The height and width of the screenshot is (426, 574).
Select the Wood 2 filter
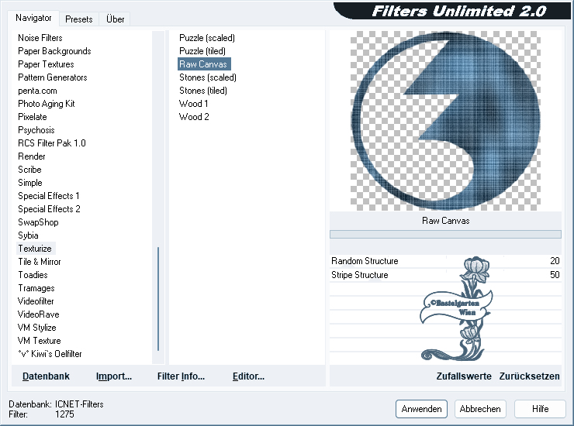pos(194,117)
